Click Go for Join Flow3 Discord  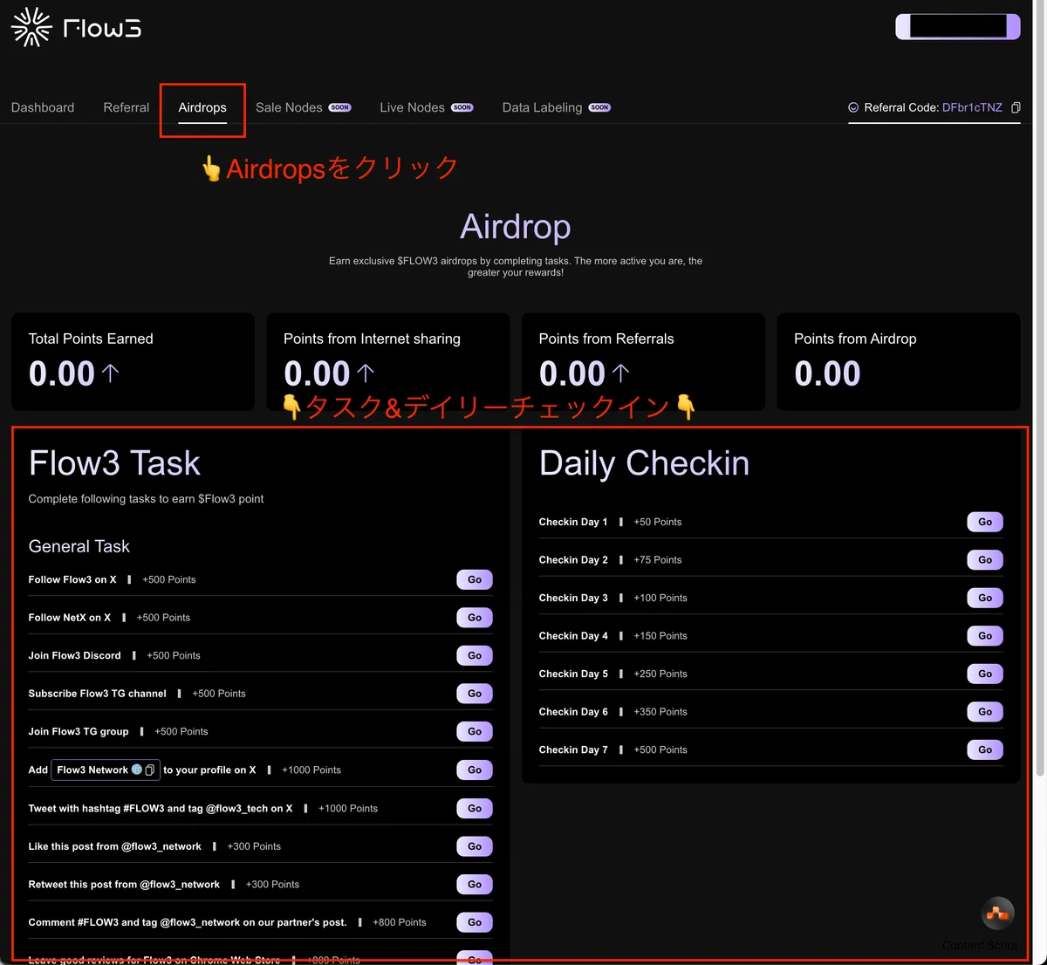[475, 655]
